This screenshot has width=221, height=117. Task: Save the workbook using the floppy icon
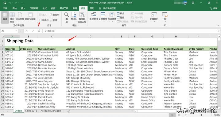coord(5,3)
